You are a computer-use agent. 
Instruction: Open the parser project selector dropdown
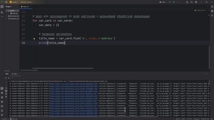[x=14, y=2]
